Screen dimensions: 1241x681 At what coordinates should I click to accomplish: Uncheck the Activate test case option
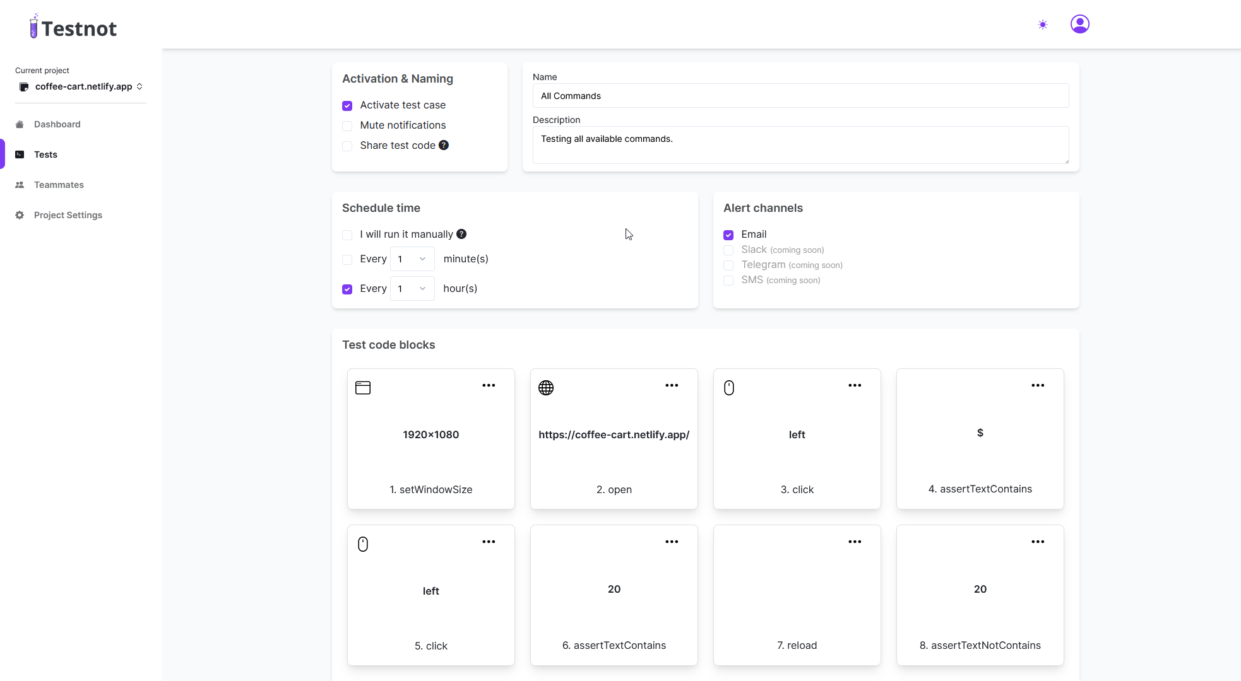[347, 105]
